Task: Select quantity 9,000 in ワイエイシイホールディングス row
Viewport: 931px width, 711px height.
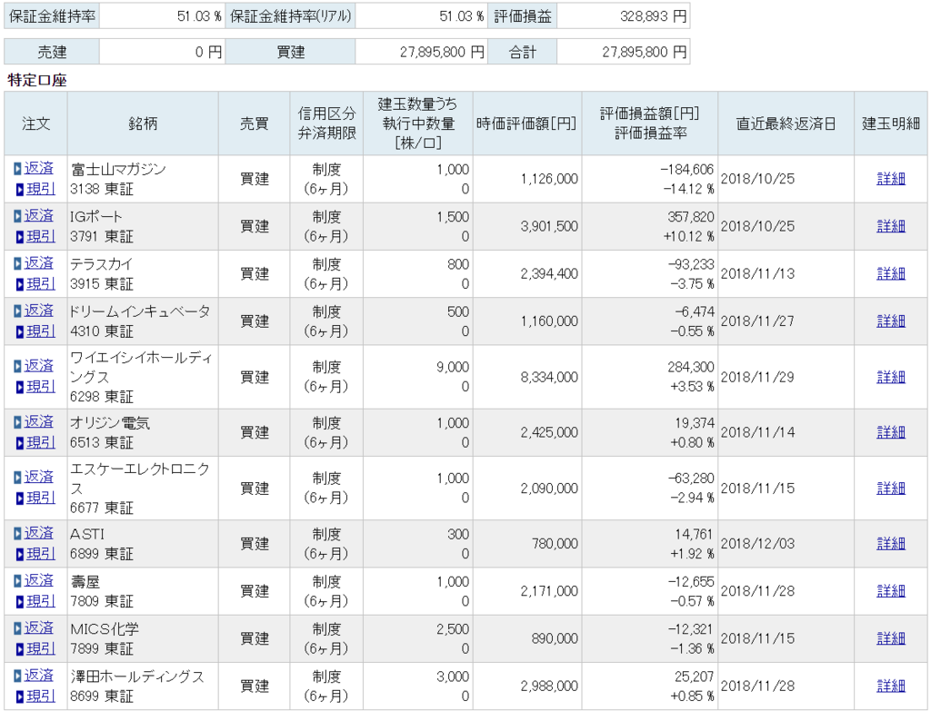Action: coord(453,367)
